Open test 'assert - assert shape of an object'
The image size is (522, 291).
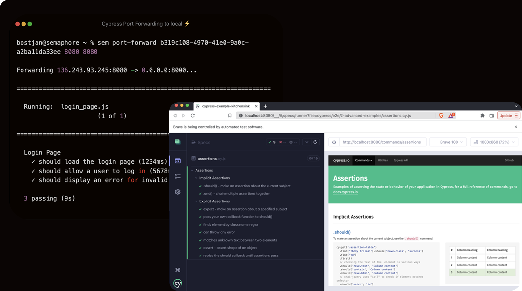tap(230, 248)
